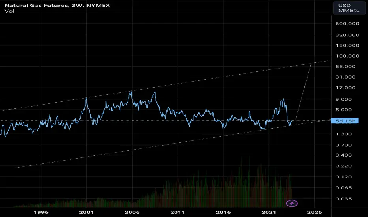
Task: Click the 0.035 price axis label
Action: coord(344,199)
